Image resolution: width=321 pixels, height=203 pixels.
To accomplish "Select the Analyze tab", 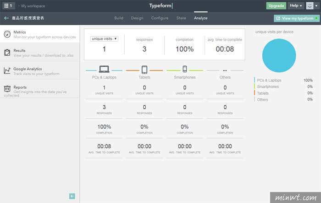I will 201,18.
